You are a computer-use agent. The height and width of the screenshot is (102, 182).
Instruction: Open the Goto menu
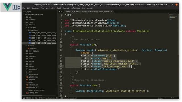[53, 8]
